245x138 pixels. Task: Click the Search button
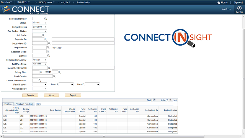[x=30, y=95]
